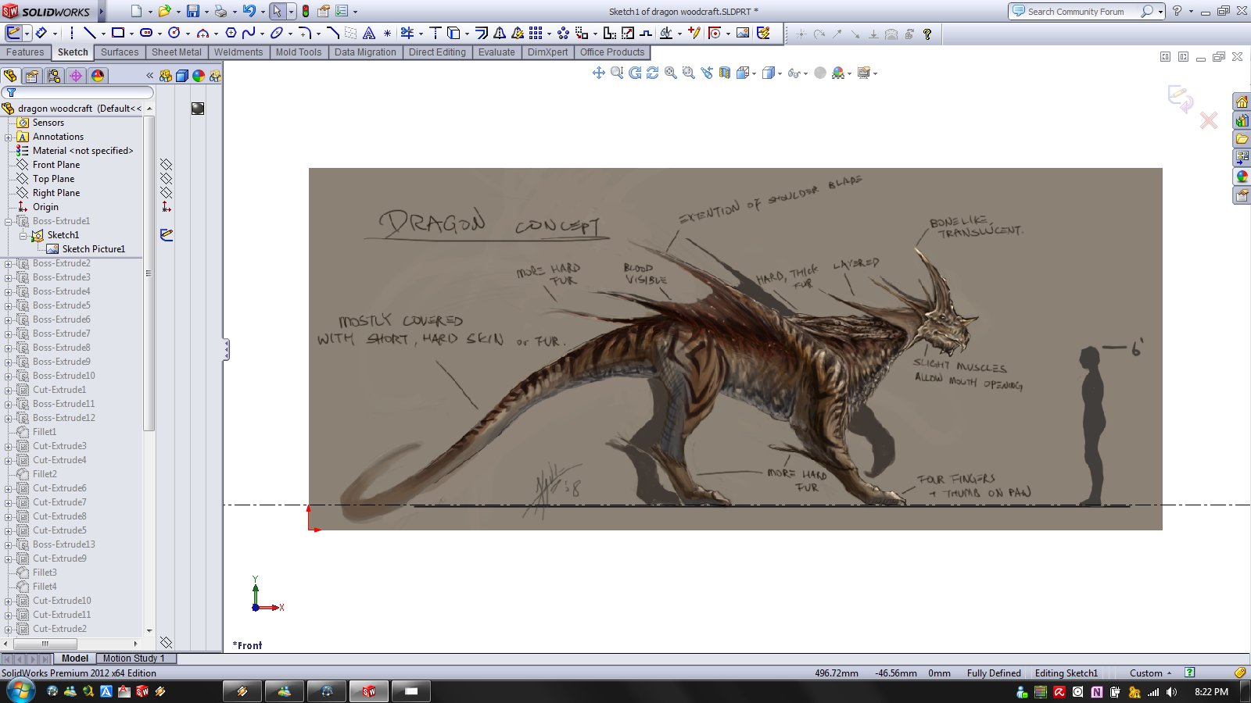Click the Rebuild traffic light icon

pos(306,12)
